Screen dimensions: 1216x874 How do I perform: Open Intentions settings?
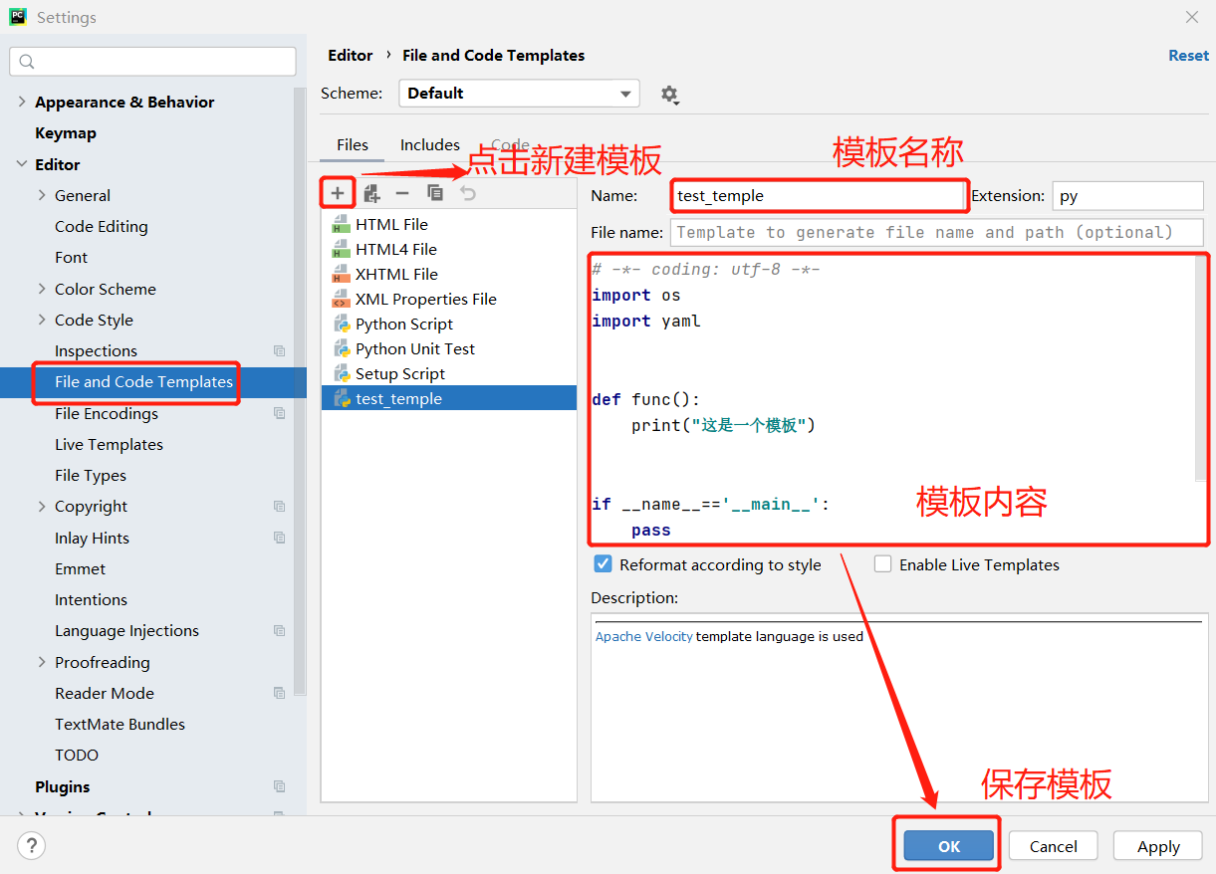(91, 600)
